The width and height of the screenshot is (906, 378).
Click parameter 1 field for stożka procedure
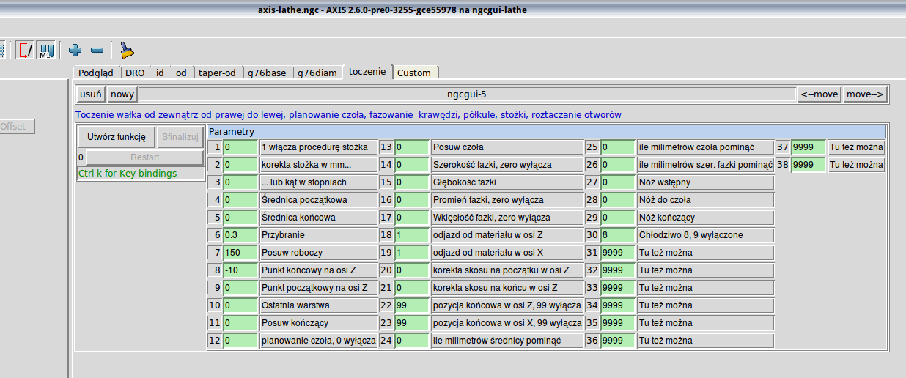[240, 147]
